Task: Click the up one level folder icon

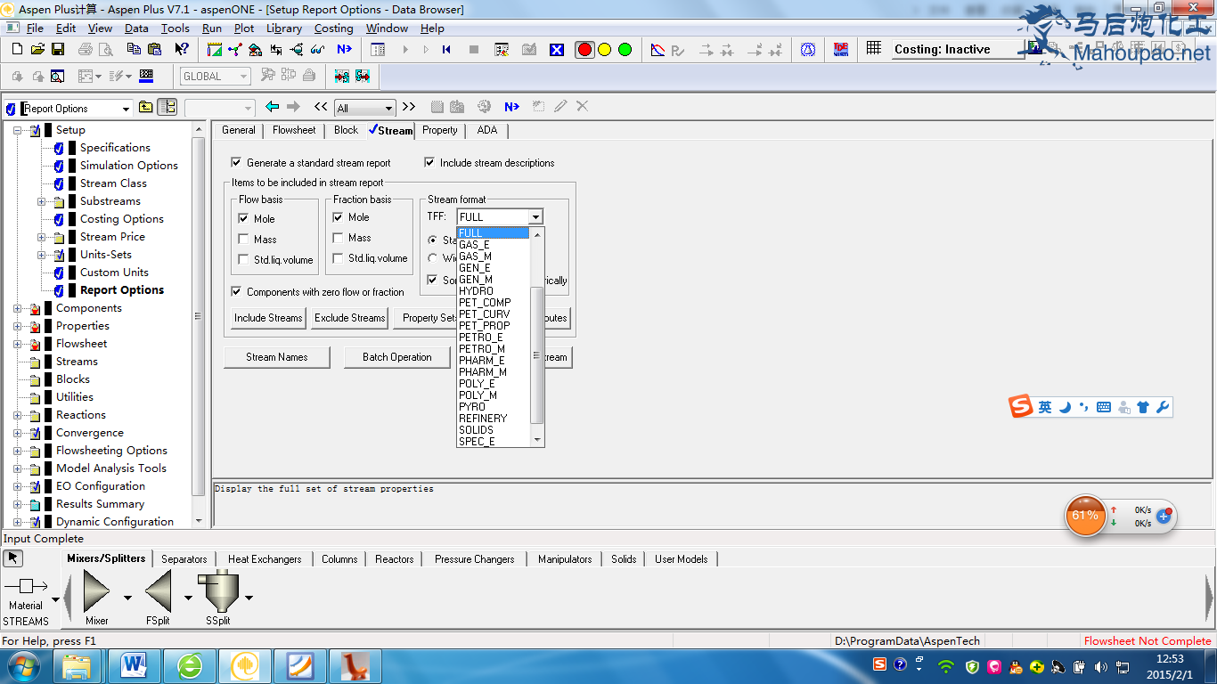Action: click(146, 107)
